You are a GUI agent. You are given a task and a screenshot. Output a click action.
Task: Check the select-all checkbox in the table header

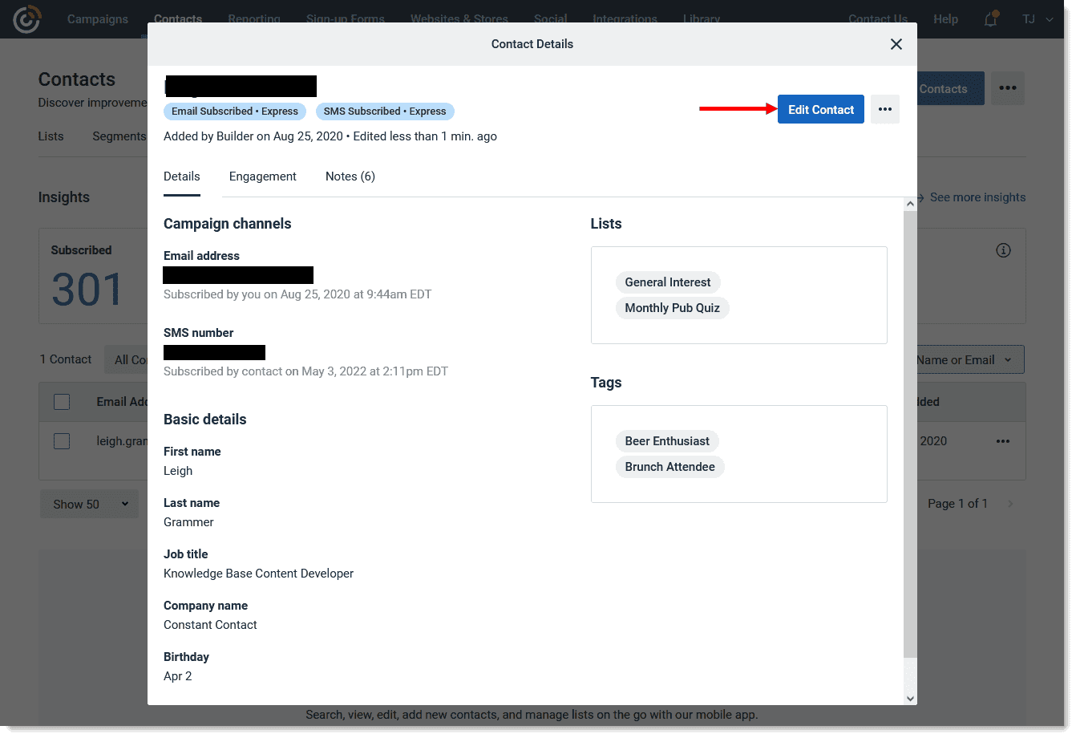(x=62, y=401)
